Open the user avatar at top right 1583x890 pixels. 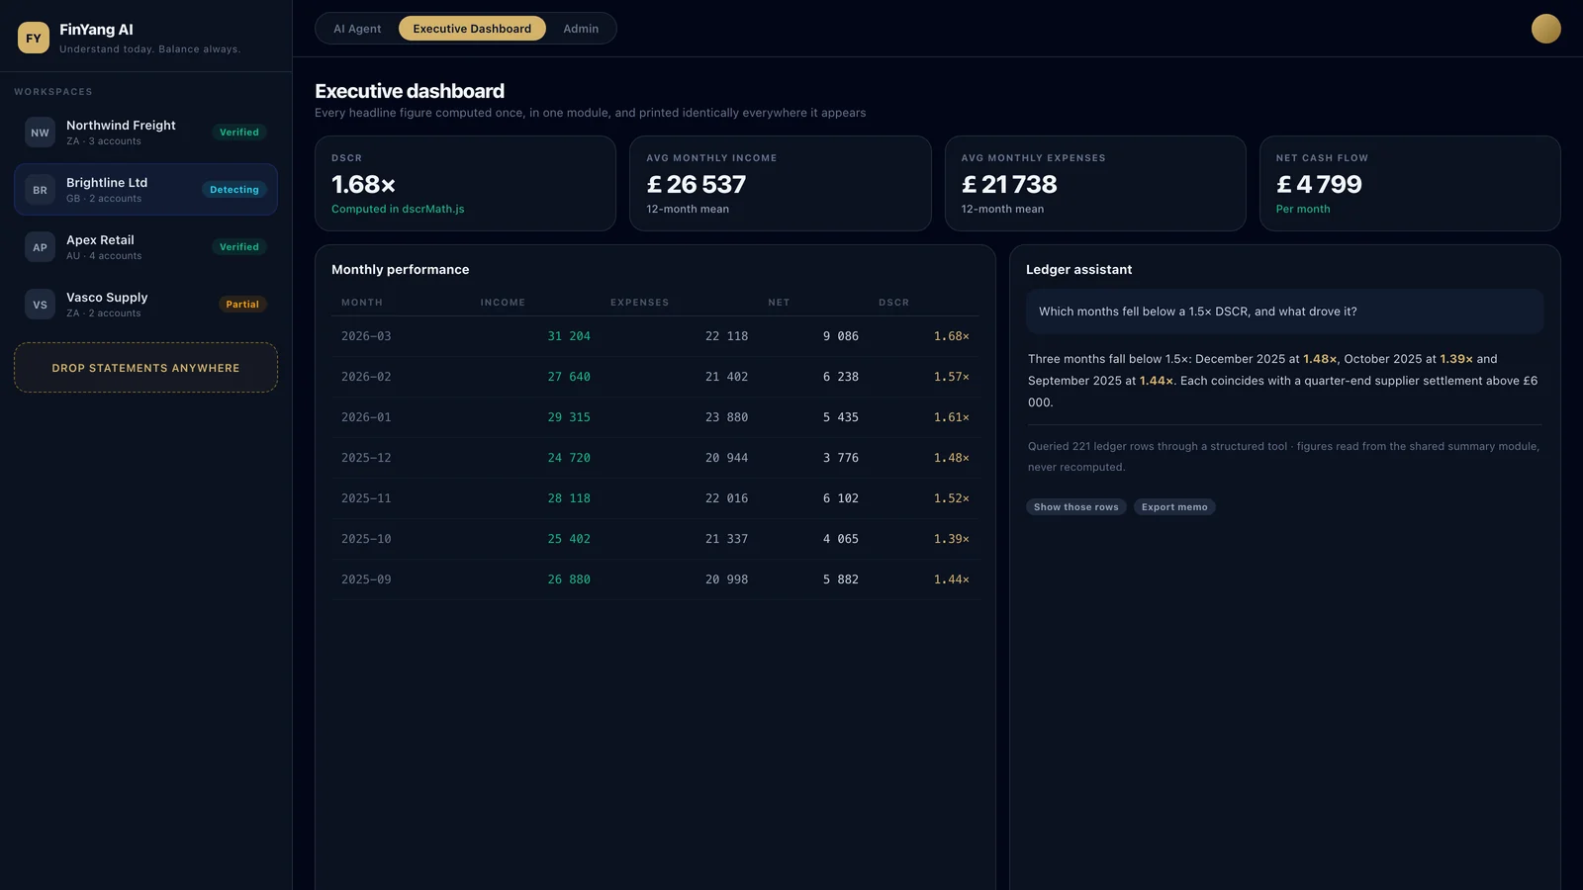(1545, 29)
